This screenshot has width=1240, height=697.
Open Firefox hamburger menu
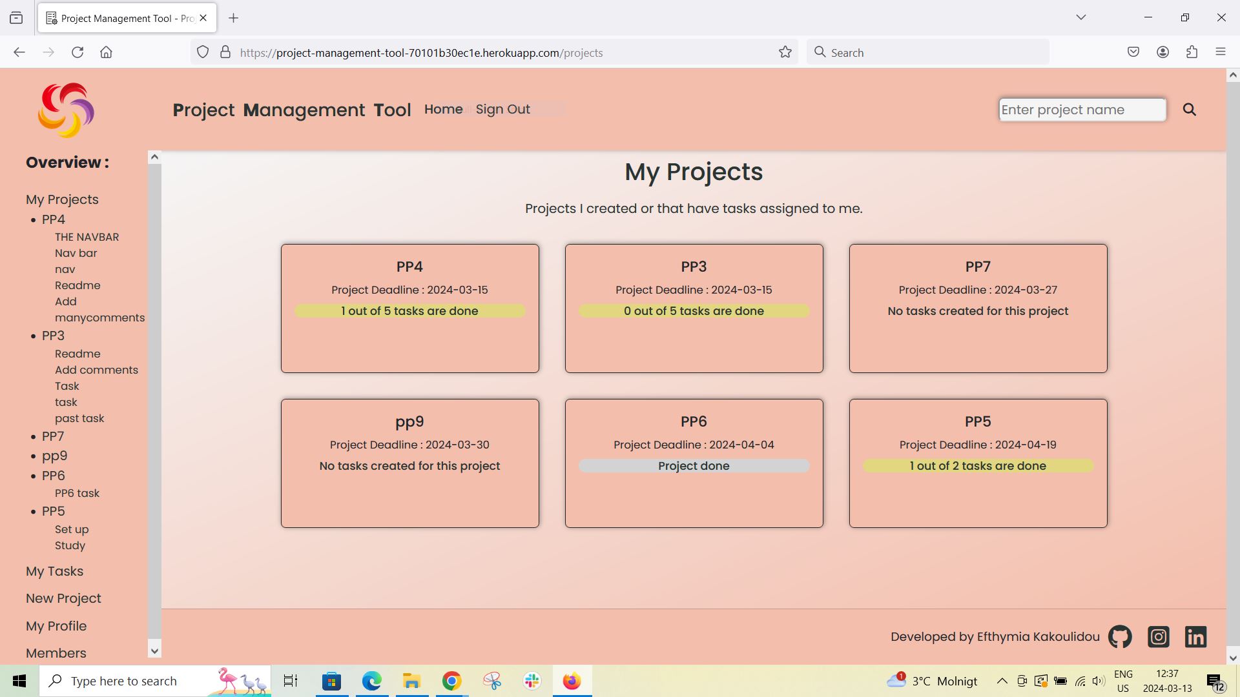[x=1221, y=52]
